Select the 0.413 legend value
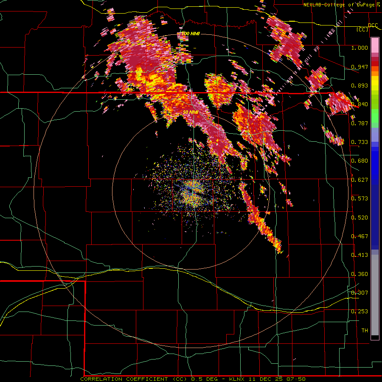Screen dimensions: 382x382 point(360,255)
